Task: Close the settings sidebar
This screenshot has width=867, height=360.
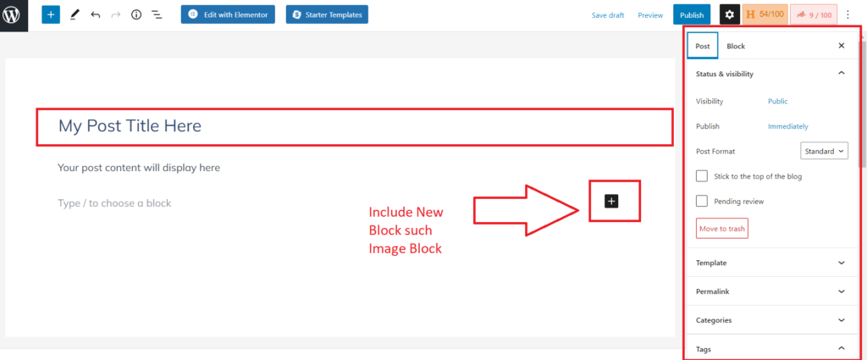Action: point(842,46)
